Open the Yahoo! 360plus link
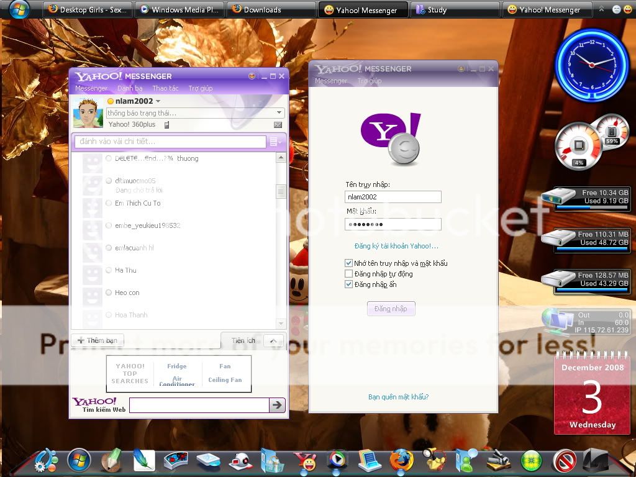This screenshot has height=477, width=636. point(132,124)
